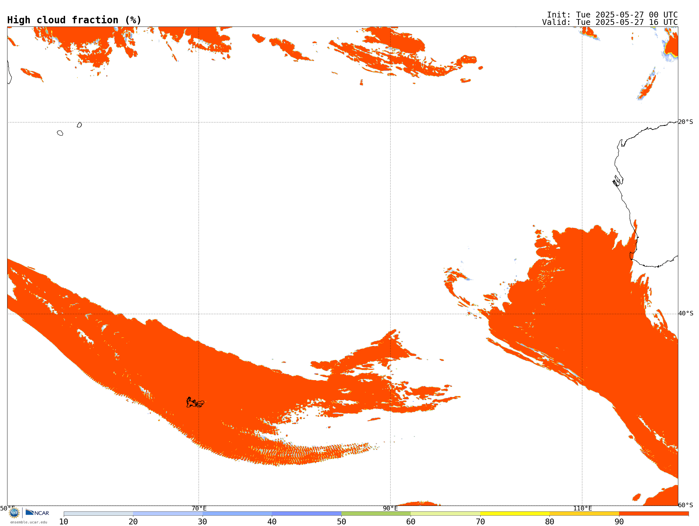This screenshot has width=699, height=526.
Task: Click the 80-90 amber colorbar segment
Action: coord(584,514)
